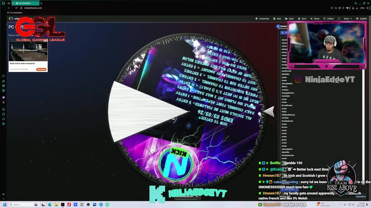
Task: Expand the More dropdown menu
Action: (348, 18)
